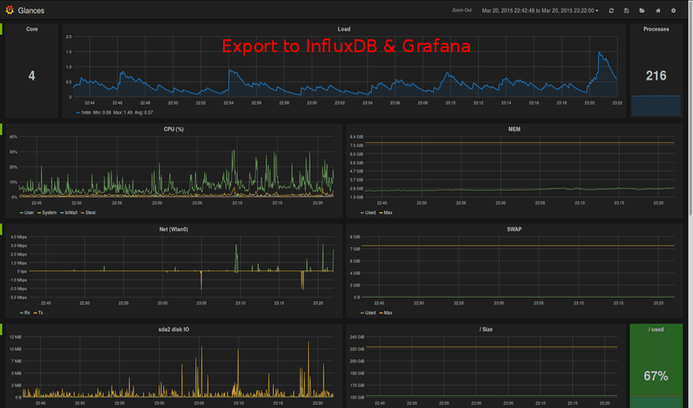
Task: Refresh the dashboard with the refresh icon
Action: 611,11
